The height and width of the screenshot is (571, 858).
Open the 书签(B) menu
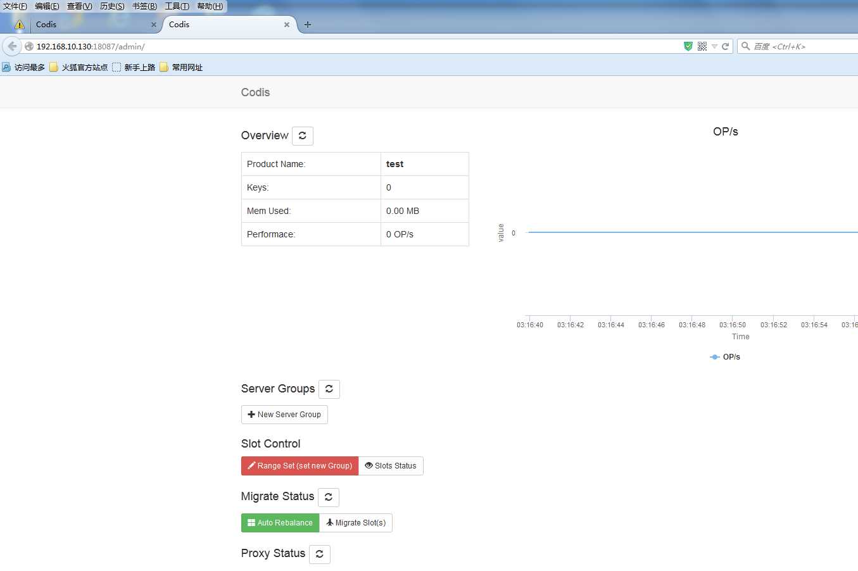click(144, 6)
